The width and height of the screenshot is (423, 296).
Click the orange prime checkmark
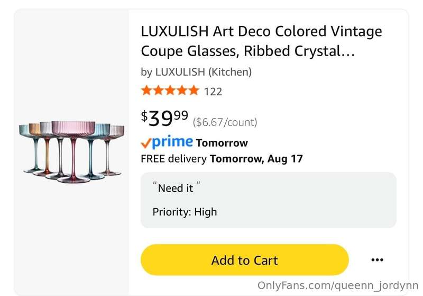point(146,143)
